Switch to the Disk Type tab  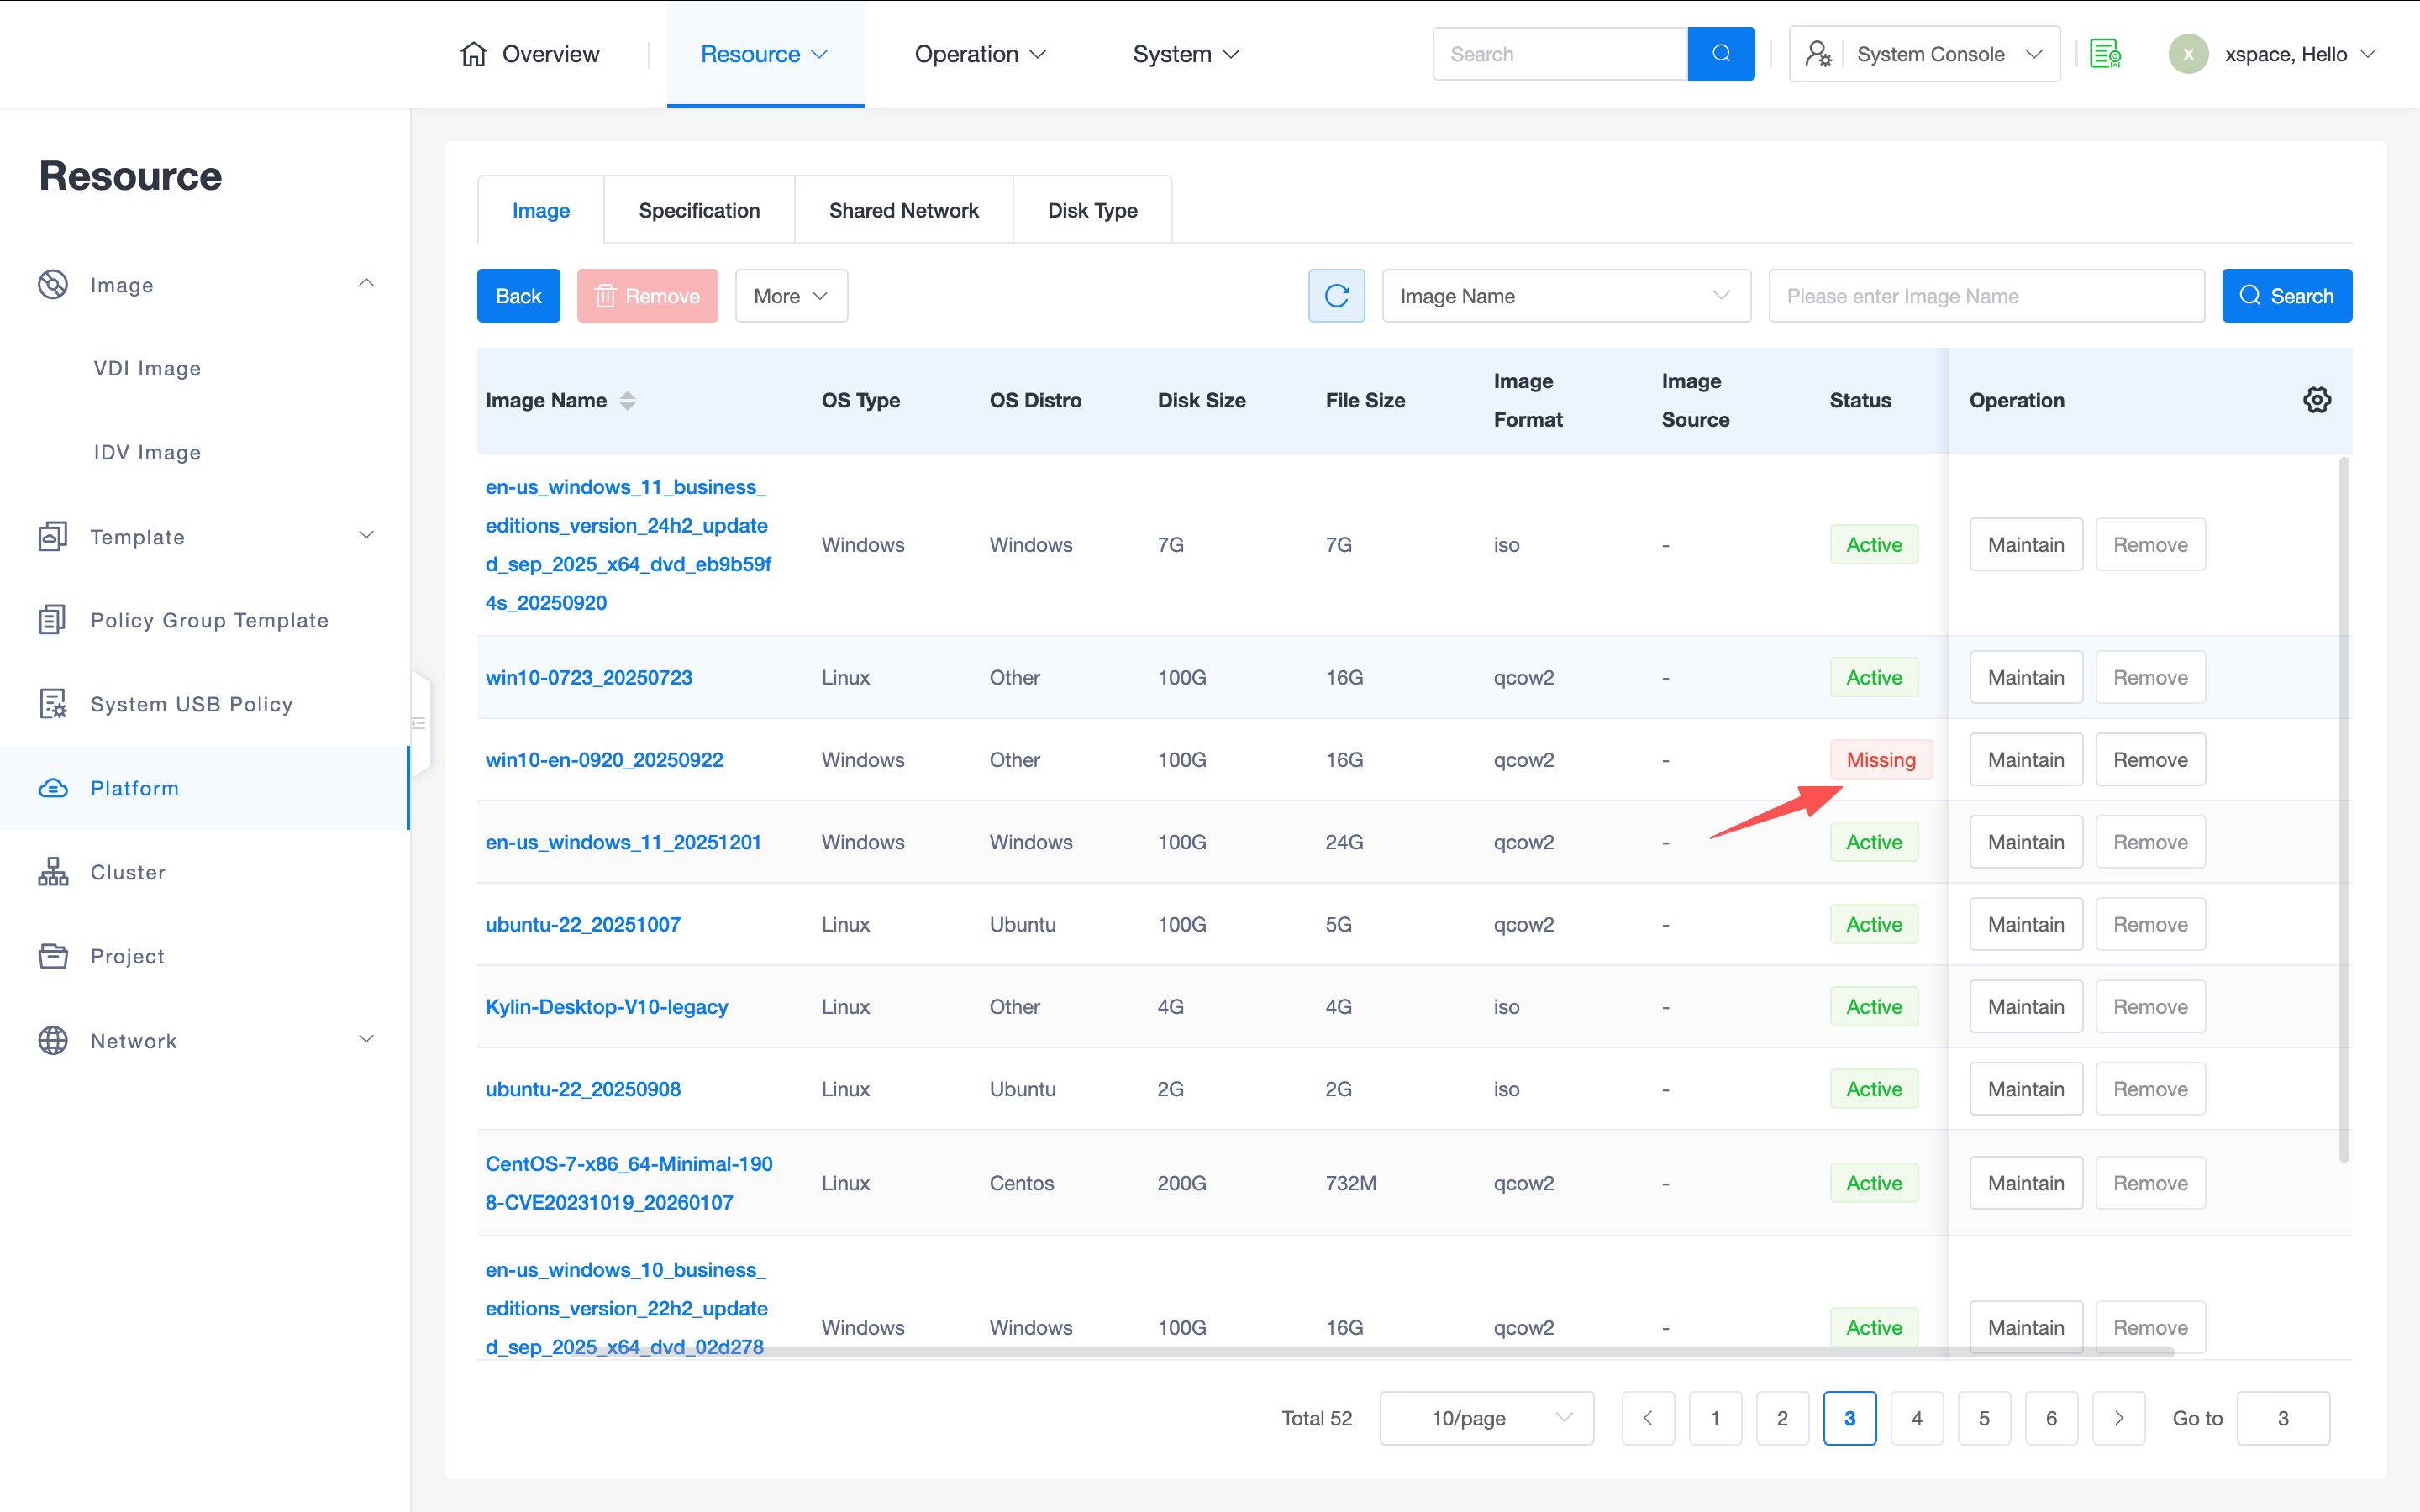[1092, 210]
